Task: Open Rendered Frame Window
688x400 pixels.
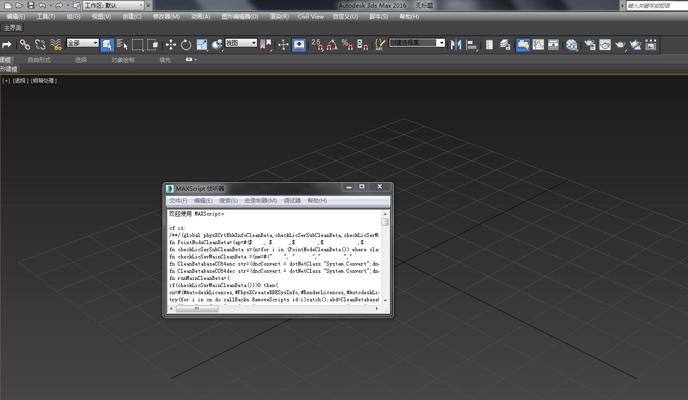Action: tap(605, 45)
